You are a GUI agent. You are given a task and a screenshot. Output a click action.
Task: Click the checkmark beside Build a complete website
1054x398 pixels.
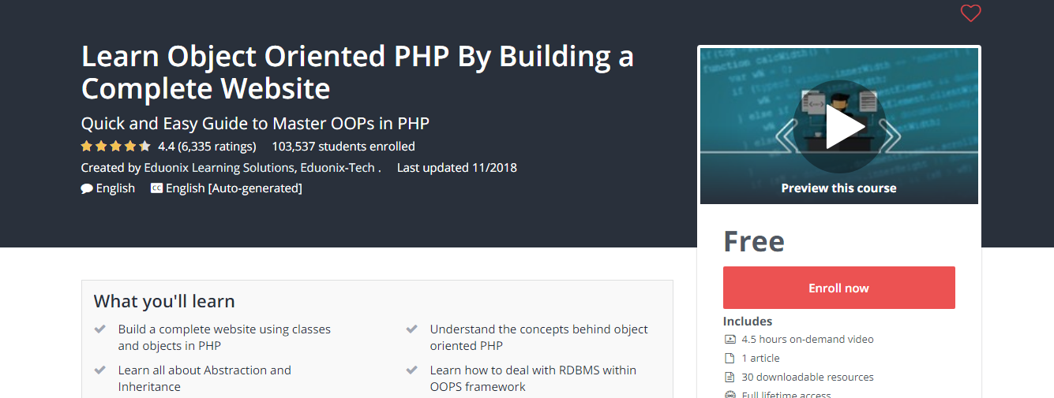click(100, 329)
